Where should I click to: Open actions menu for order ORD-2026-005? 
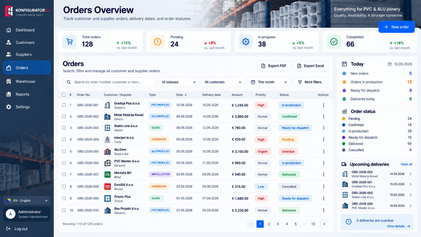coord(324,151)
